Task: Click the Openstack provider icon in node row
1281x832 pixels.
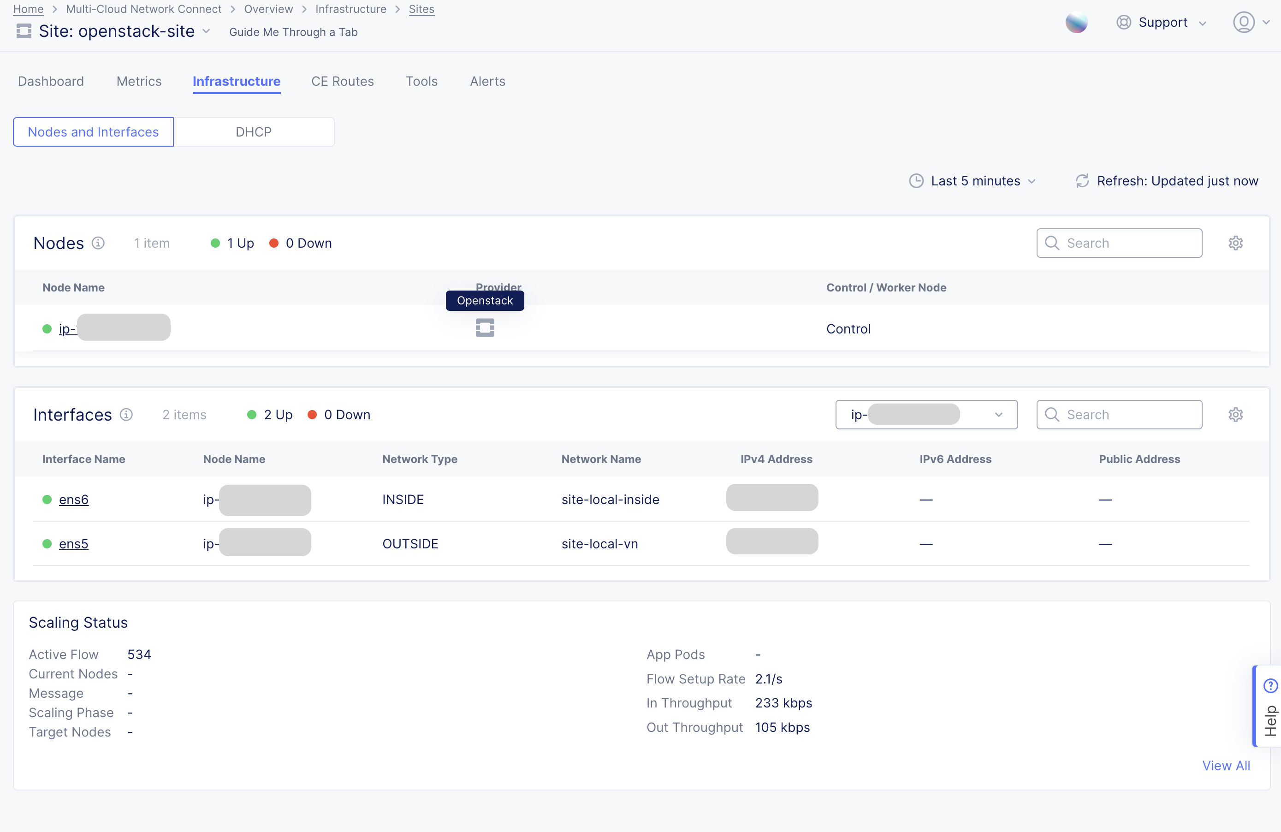Action: pos(485,328)
